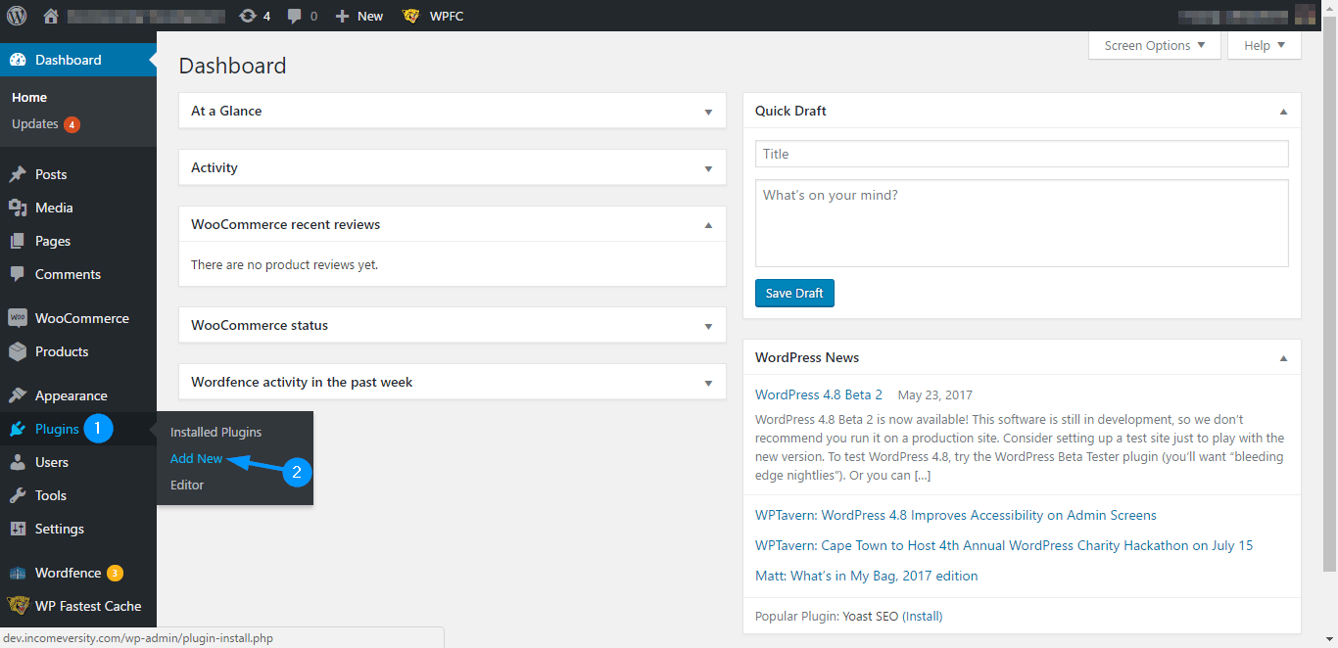Open the WPFC cheetah icon in admin bar
This screenshot has width=1338, height=648.
[x=411, y=16]
